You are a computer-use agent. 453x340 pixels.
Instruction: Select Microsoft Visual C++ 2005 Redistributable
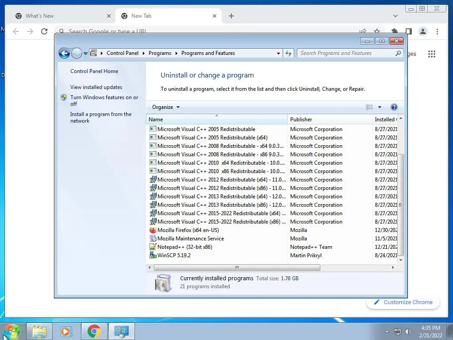pos(206,129)
